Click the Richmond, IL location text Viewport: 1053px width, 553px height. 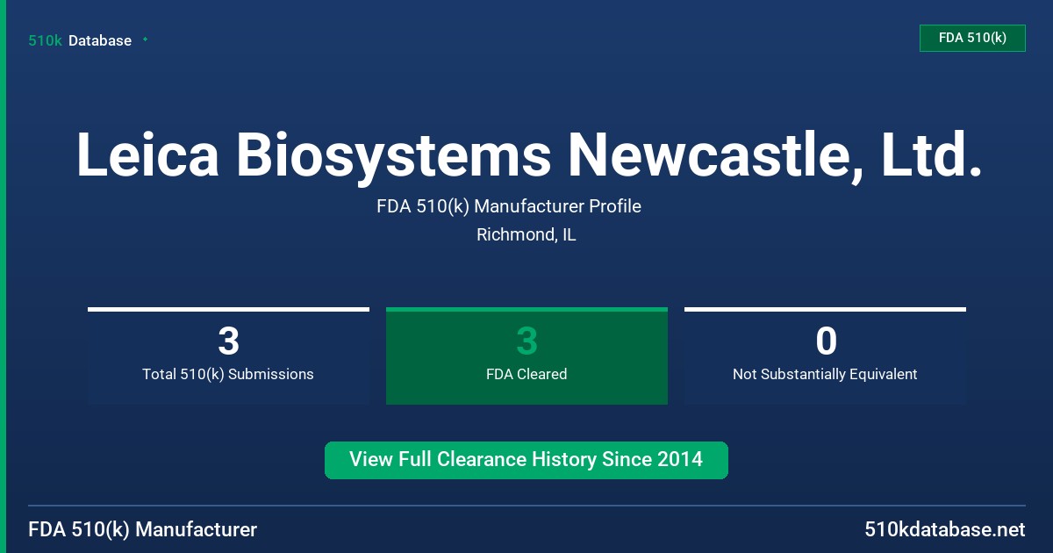[526, 234]
